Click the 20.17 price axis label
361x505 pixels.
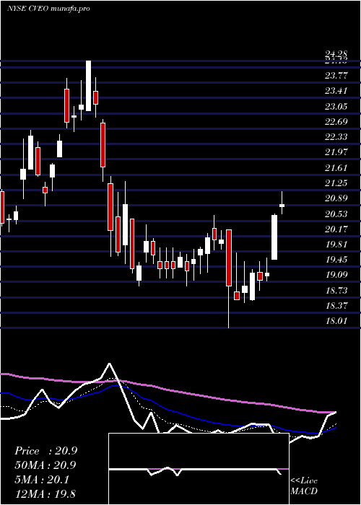coord(336,229)
